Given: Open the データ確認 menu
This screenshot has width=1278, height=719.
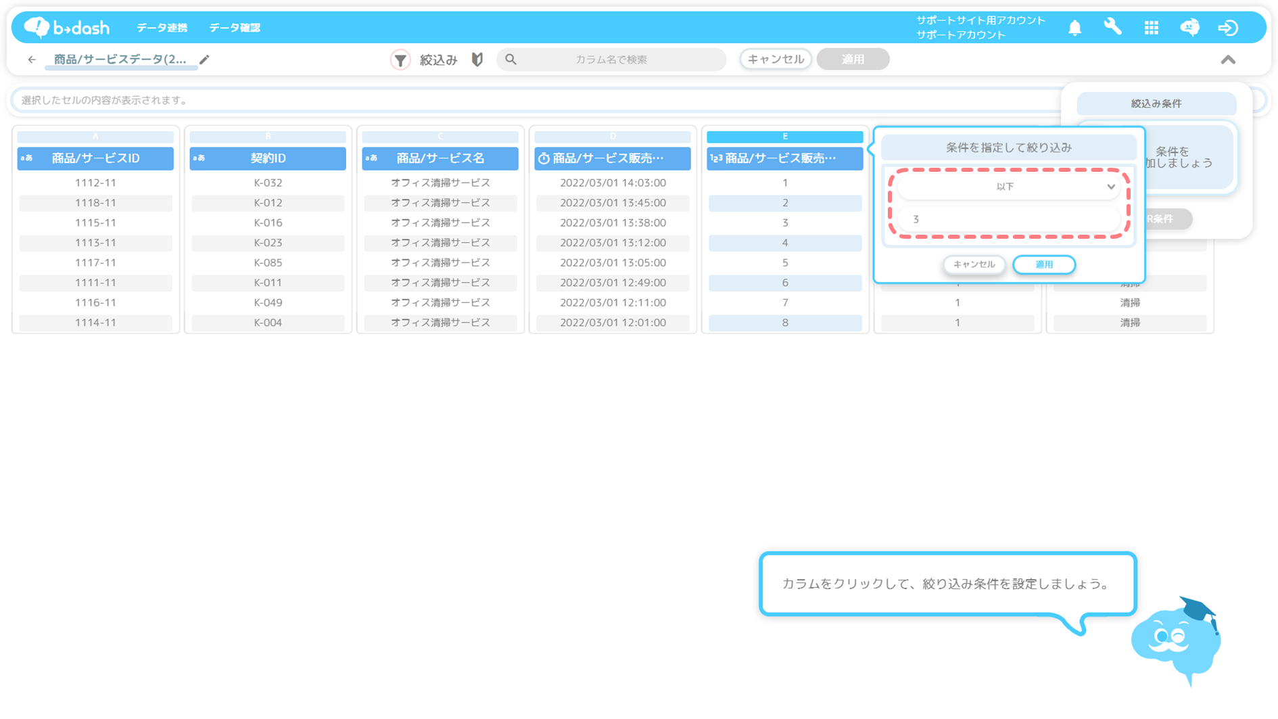Looking at the screenshot, I should (235, 28).
